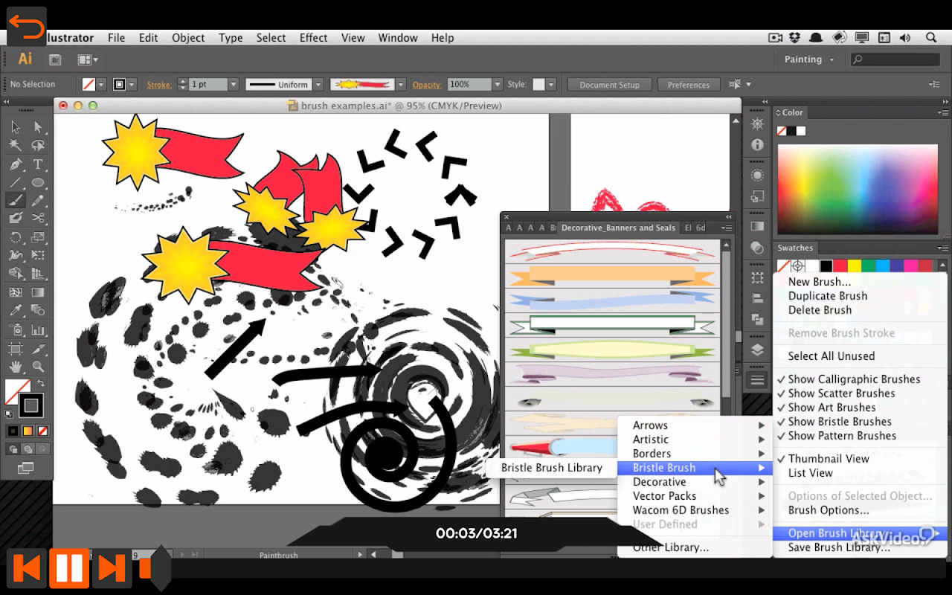Open the Opacity panel link
Viewport: 952px width, 595px height.
coord(426,85)
